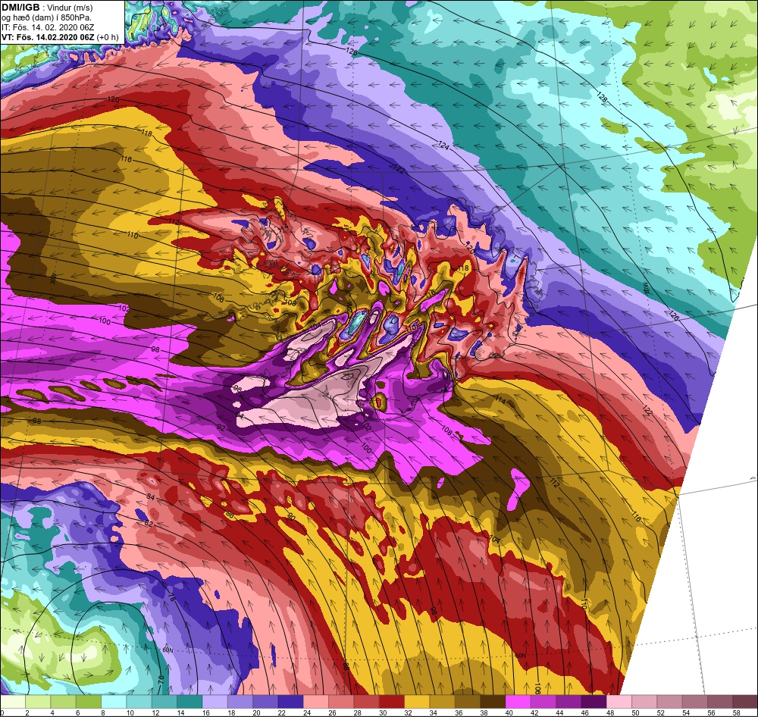This screenshot has height=717, width=758.
Task: Select the above 58 m/s maroon legend swatch
Action: [745, 702]
